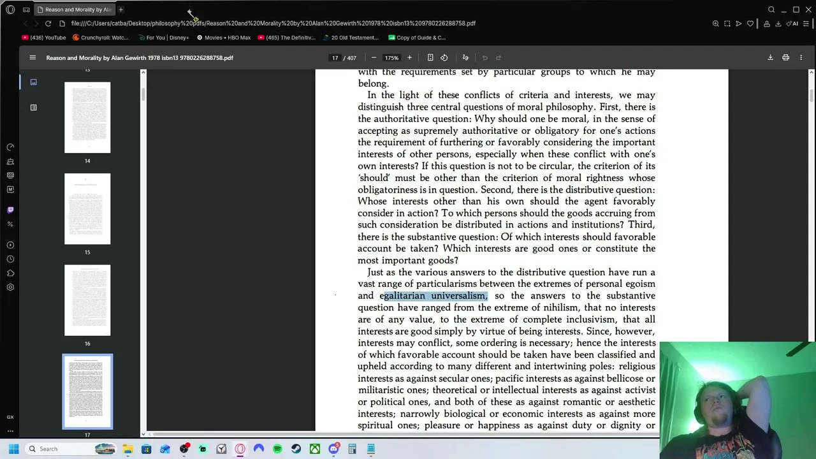This screenshot has height=459, width=816.
Task: Open Twitch panel in sidebar
Action: (10, 210)
